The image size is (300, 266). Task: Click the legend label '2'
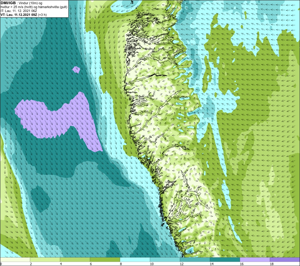(31, 264)
